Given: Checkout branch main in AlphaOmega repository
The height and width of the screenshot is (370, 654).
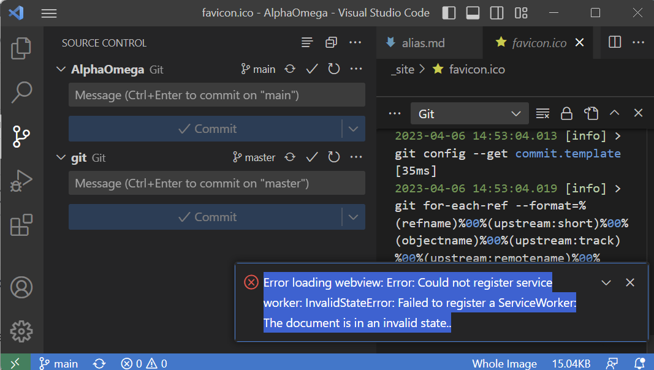Looking at the screenshot, I should 258,69.
